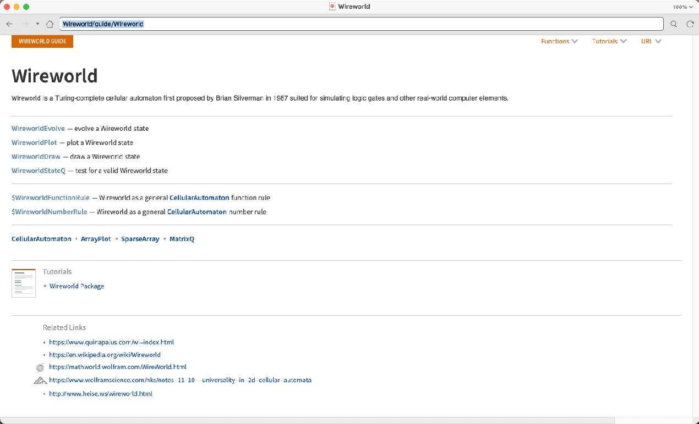Open the search magnifier icon

(674, 24)
